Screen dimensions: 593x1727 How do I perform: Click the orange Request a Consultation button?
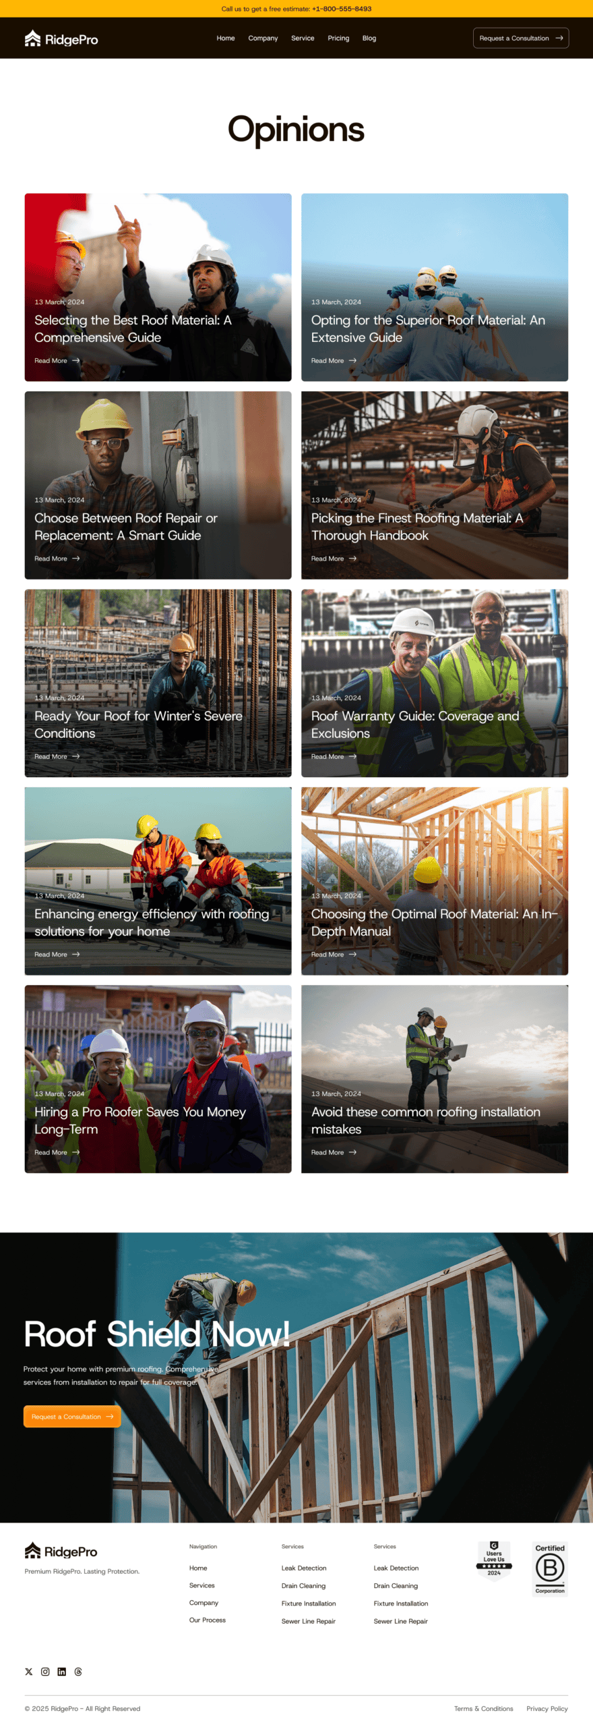[x=72, y=1416]
